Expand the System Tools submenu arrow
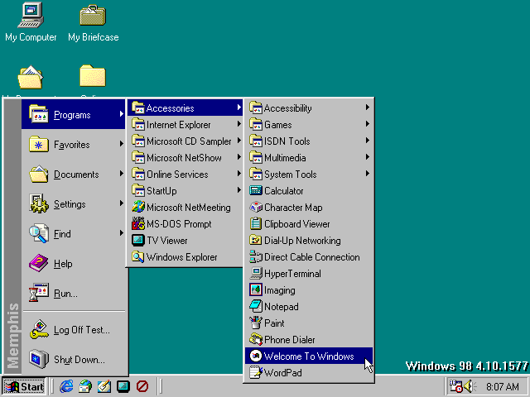The image size is (530, 397). pos(368,174)
